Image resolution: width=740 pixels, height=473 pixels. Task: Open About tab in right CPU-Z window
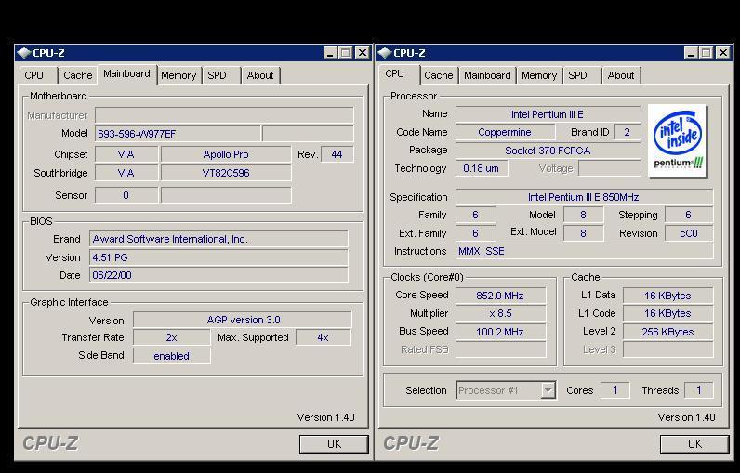click(621, 75)
